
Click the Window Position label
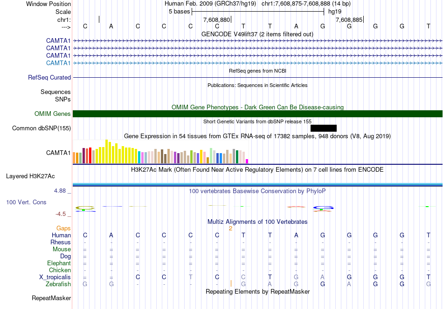point(48,4)
